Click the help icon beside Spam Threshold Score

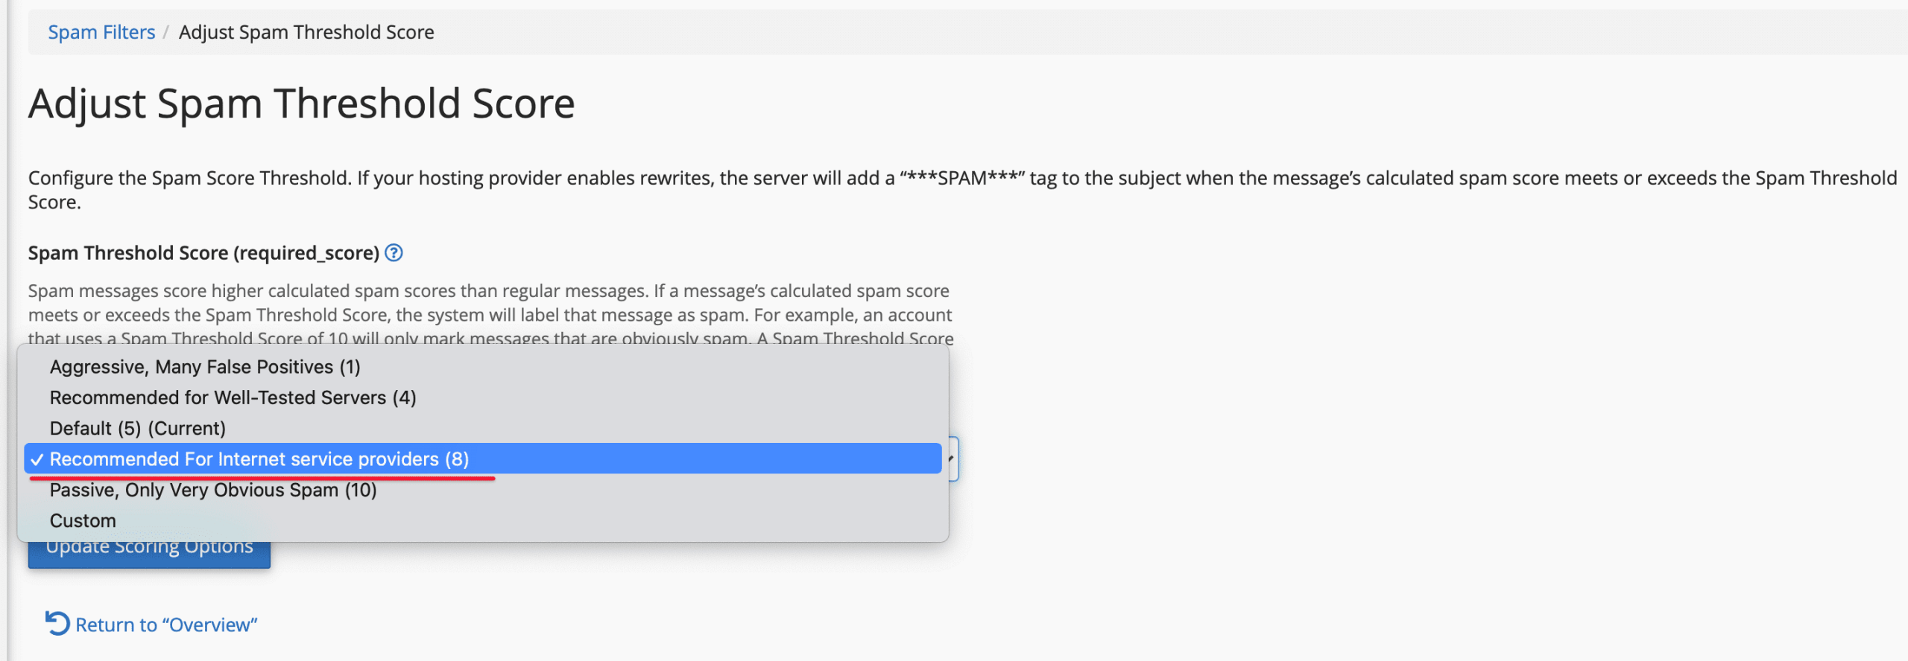coord(394,253)
